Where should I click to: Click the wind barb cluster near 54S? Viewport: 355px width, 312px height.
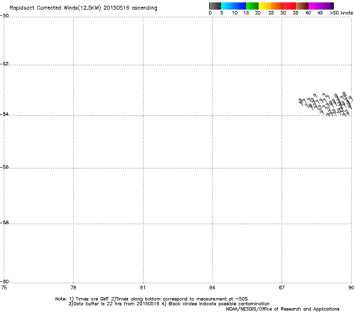[326, 104]
